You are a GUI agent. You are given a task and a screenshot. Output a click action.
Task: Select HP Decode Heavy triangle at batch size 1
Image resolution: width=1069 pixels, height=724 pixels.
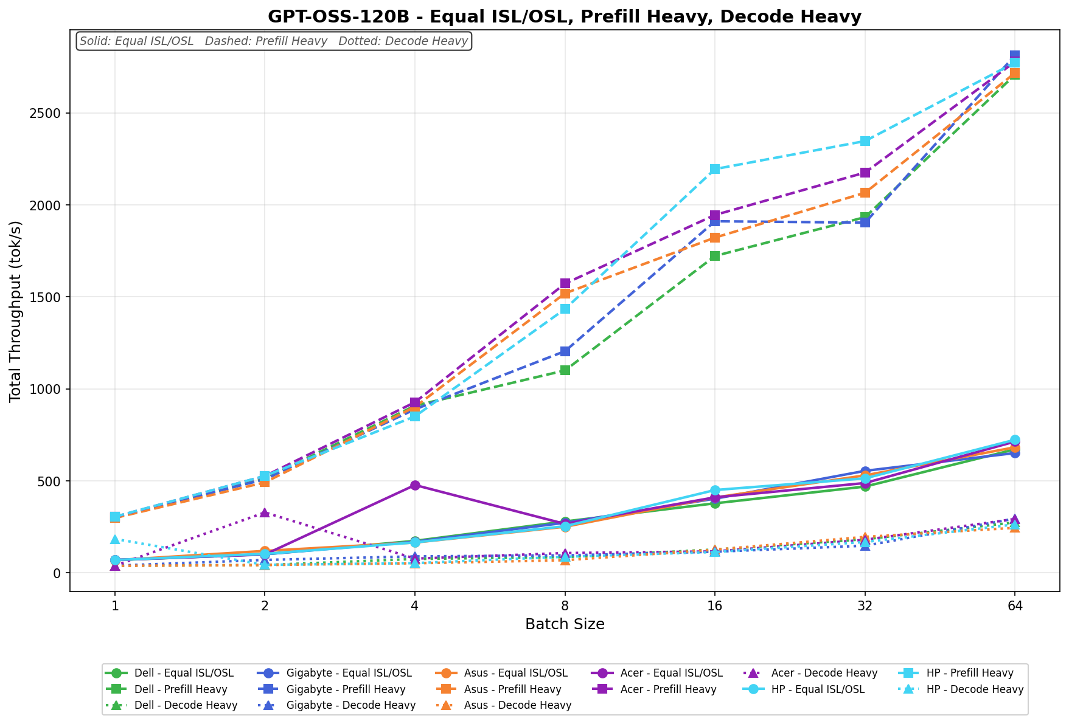pos(115,539)
